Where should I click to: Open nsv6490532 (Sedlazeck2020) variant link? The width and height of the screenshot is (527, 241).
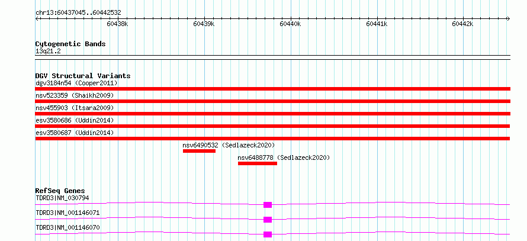coord(229,145)
